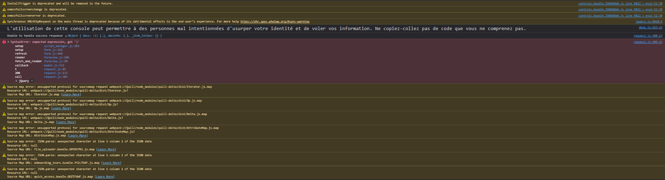665x180 pixels.
Task: Collapse the SyntaxError stack trace
Action: (x=8, y=42)
